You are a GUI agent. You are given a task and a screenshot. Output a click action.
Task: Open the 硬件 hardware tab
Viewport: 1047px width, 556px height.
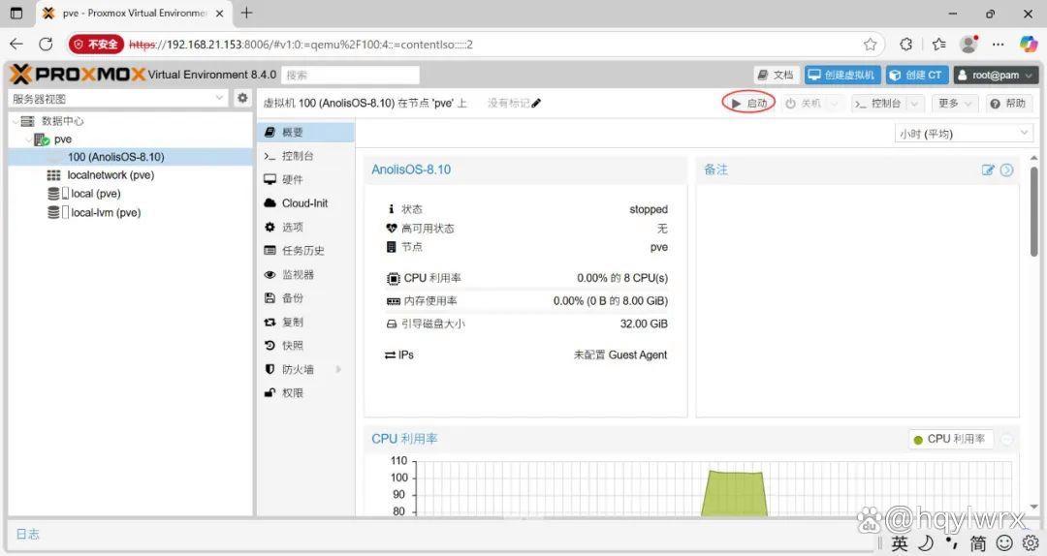click(x=305, y=179)
